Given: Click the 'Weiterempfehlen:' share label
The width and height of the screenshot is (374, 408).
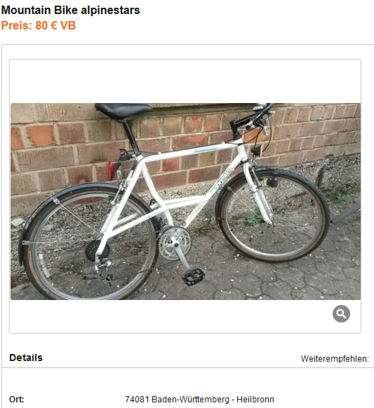Looking at the screenshot, I should coord(335,359).
